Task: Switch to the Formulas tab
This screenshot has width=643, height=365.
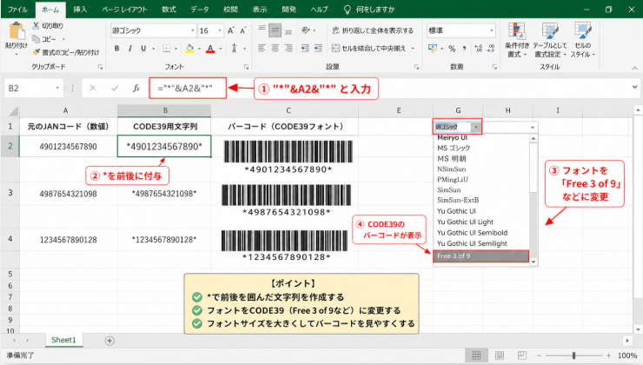Action: pyautogui.click(x=169, y=10)
